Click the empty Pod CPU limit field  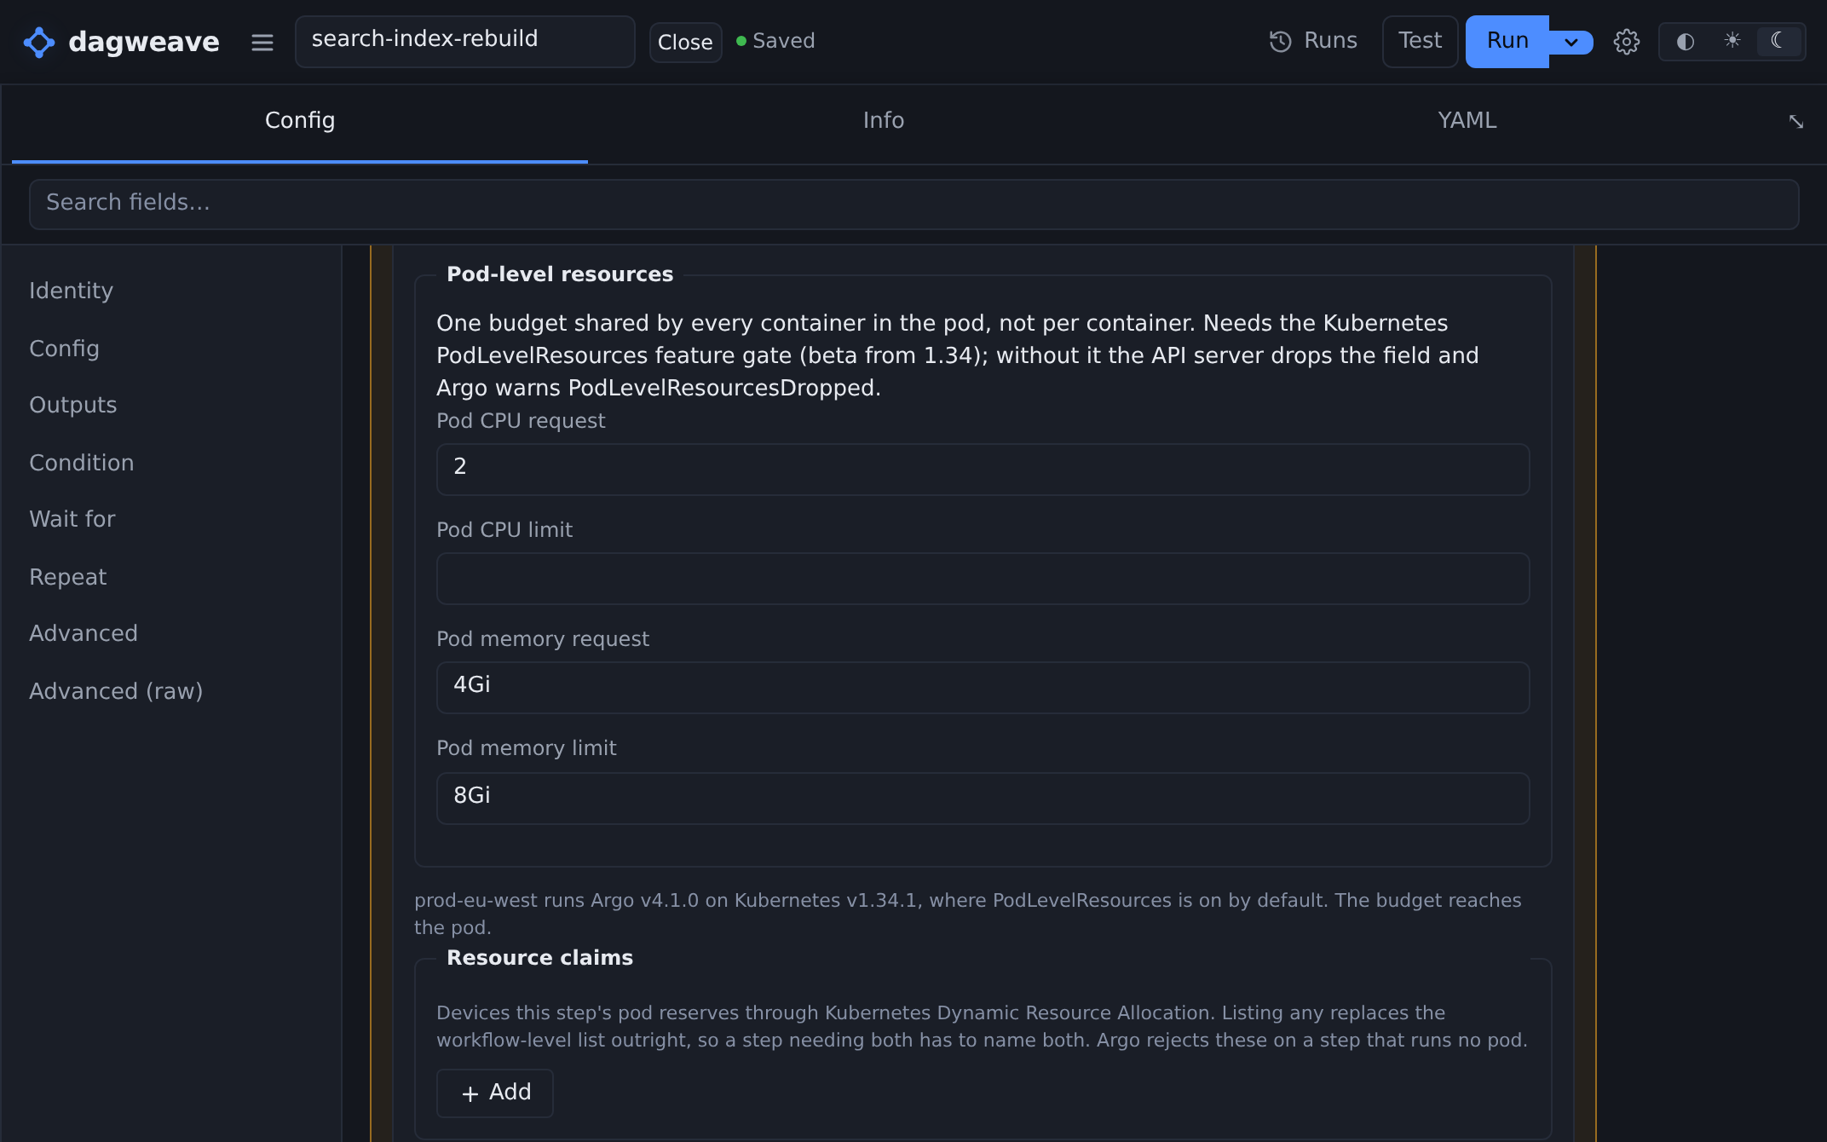(x=983, y=579)
